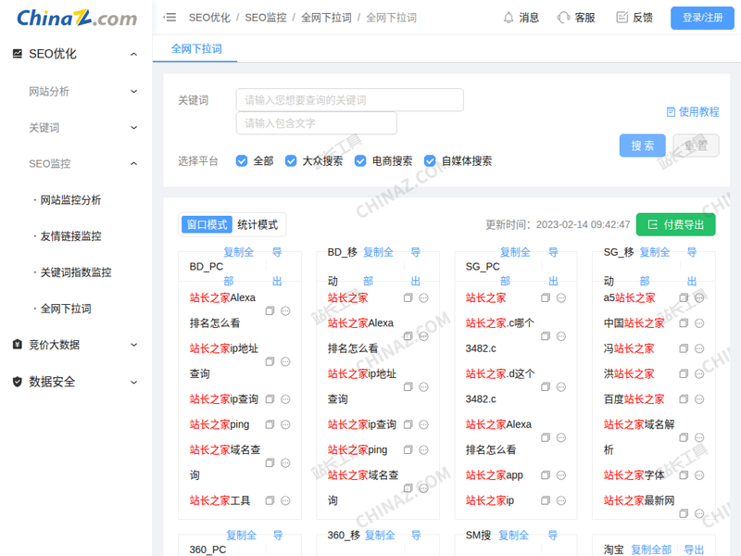
Task: Open more options for 站长之家ip查询 in BD_PC
Action: point(285,399)
